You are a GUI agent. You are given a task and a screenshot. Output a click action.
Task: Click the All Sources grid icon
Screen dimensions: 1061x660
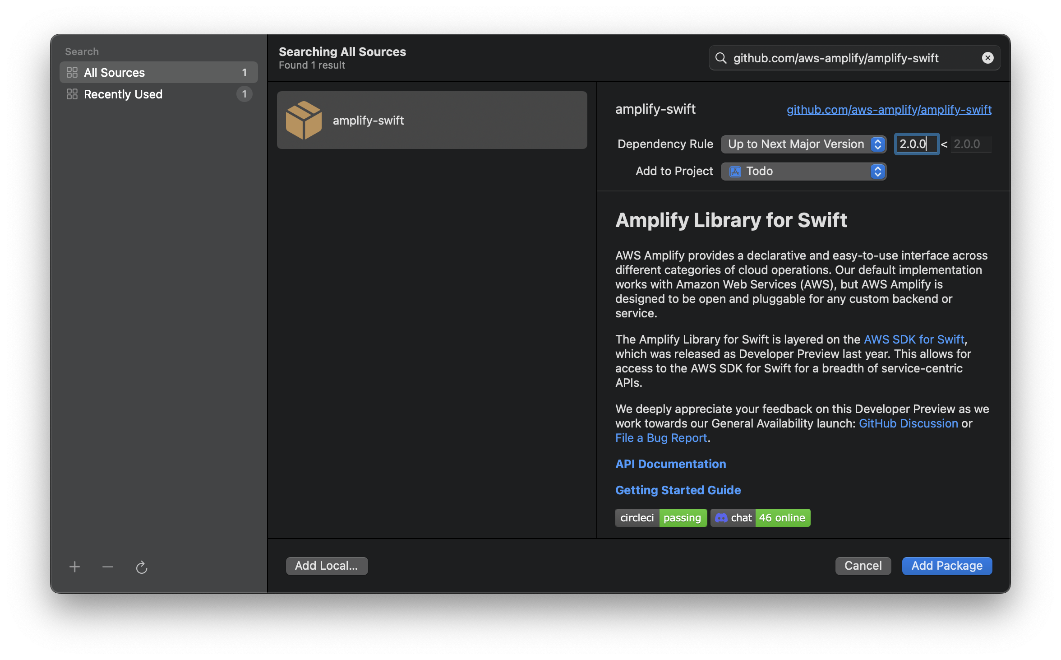tap(72, 72)
